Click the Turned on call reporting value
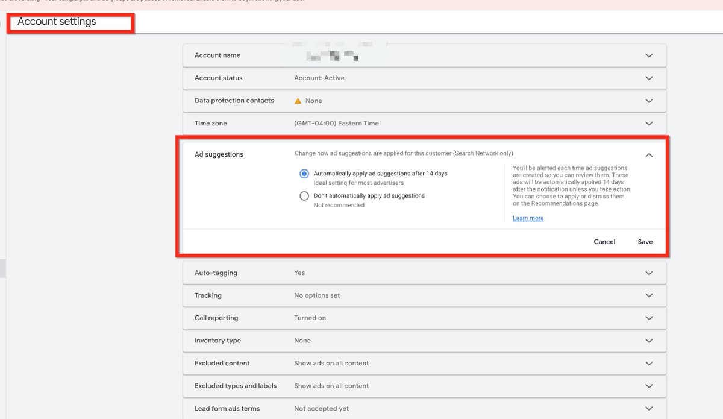 coord(310,318)
